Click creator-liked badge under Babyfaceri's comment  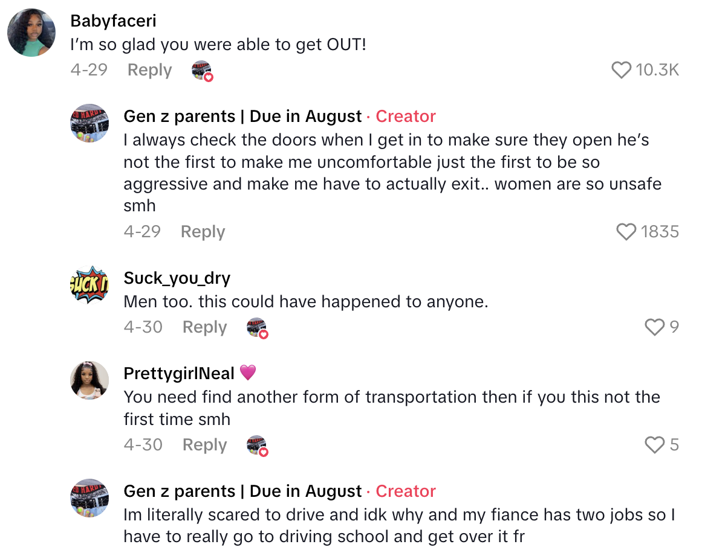(203, 71)
